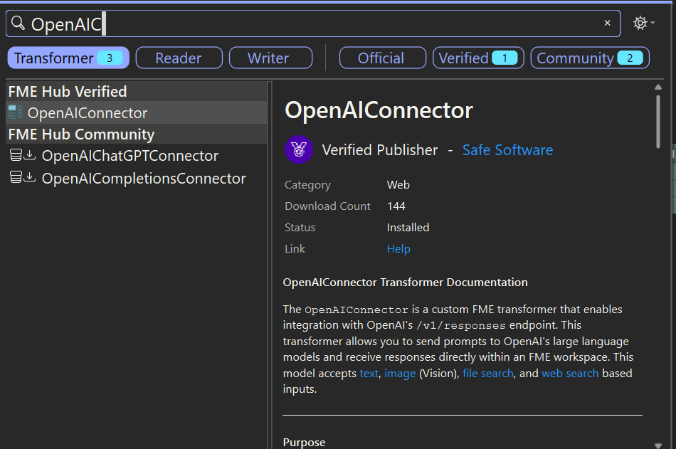Image resolution: width=676 pixels, height=449 pixels.
Task: Select OpenAIChatGPTConnector in the results list
Action: coord(136,156)
